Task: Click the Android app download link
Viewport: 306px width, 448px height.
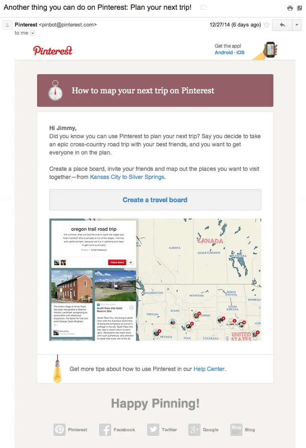Action: [223, 52]
